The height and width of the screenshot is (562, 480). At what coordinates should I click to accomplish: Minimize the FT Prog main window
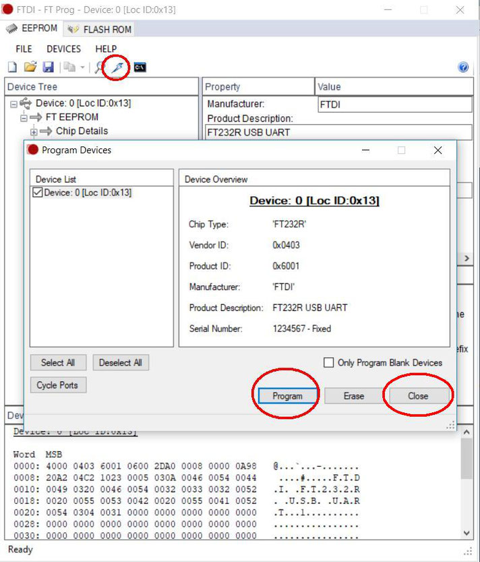tap(388, 9)
